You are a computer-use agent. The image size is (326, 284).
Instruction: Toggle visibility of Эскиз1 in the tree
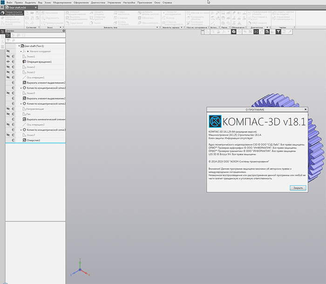(x=8, y=56)
